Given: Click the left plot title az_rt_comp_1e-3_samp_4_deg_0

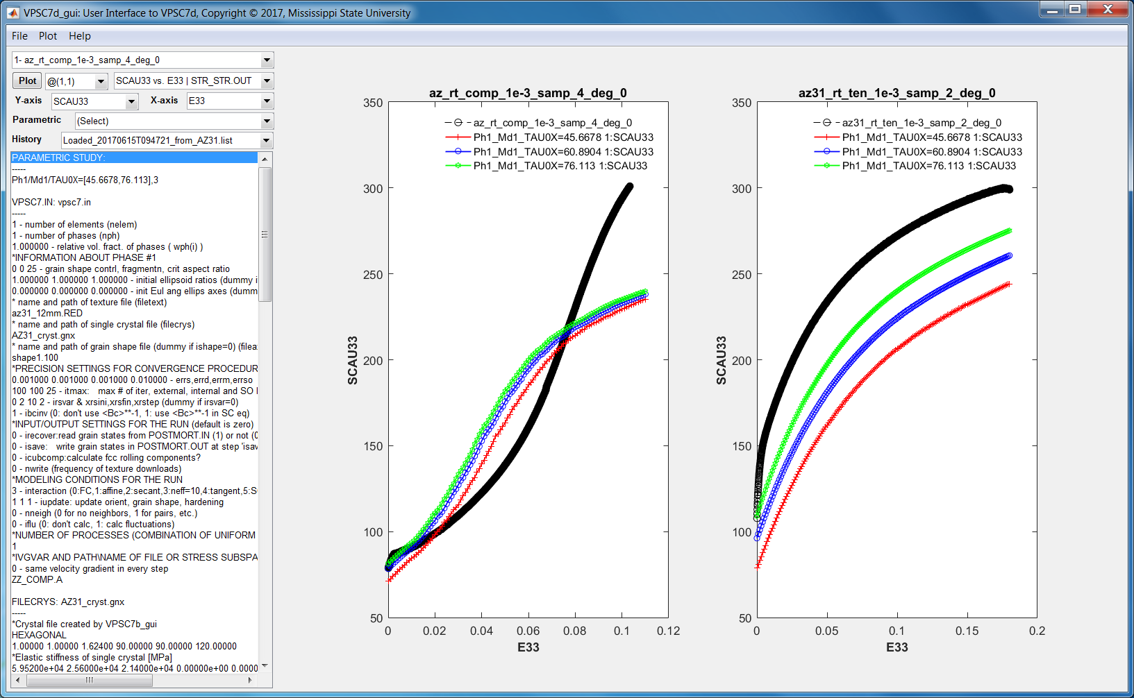Looking at the screenshot, I should click(x=528, y=93).
